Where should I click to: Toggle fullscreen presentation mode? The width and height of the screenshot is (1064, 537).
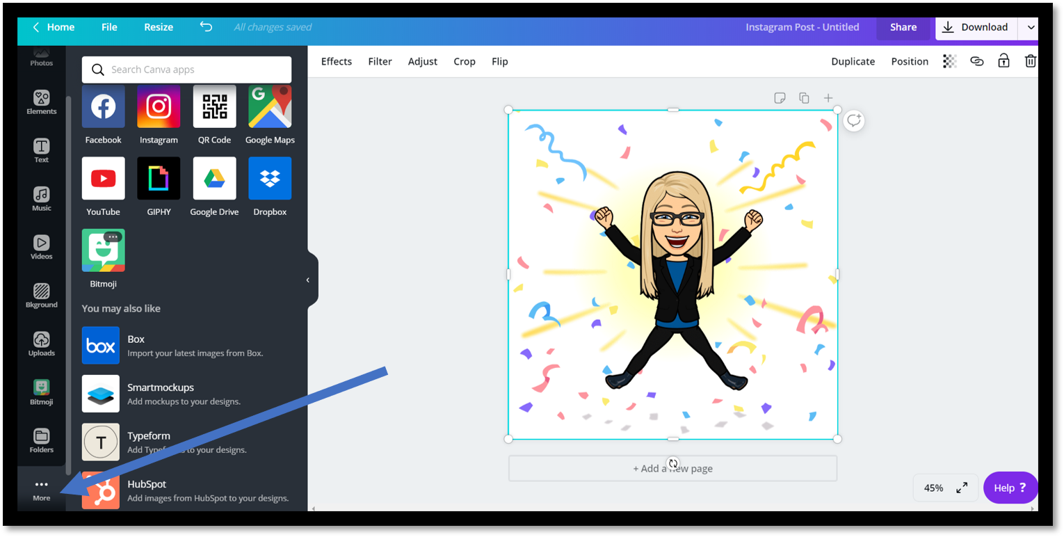click(962, 488)
